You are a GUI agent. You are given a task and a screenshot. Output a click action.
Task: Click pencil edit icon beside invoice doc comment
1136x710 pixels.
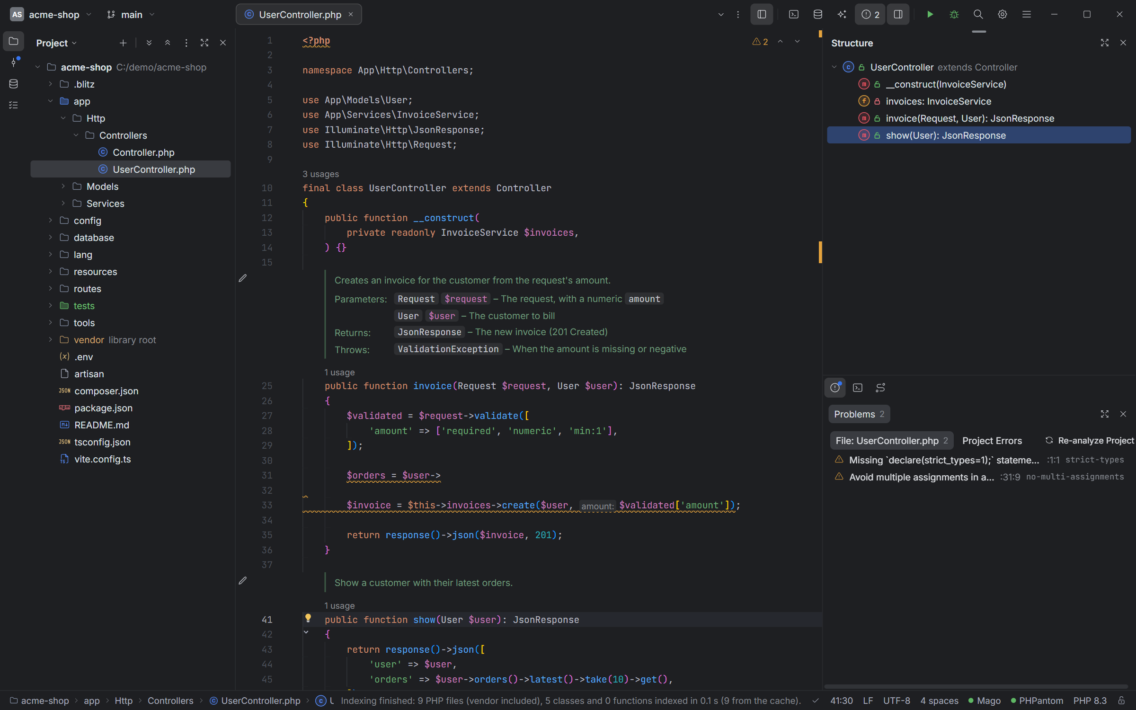pyautogui.click(x=243, y=278)
